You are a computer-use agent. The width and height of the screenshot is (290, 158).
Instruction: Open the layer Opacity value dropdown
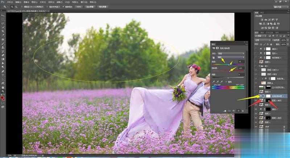pyautogui.click(x=287, y=40)
